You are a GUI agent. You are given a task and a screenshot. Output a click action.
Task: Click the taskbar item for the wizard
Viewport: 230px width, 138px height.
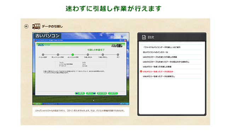click(51, 104)
